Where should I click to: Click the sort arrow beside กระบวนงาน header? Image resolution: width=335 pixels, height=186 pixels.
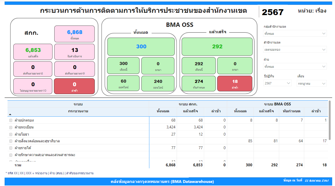pyautogui.click(x=10, y=115)
